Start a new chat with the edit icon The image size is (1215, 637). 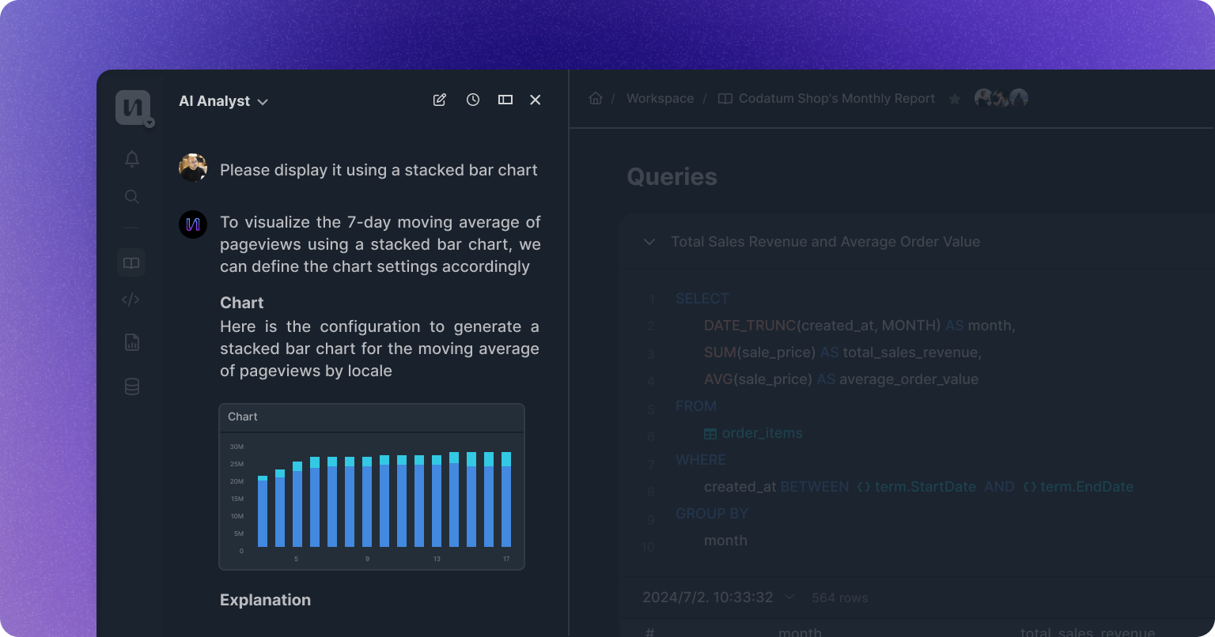440,100
